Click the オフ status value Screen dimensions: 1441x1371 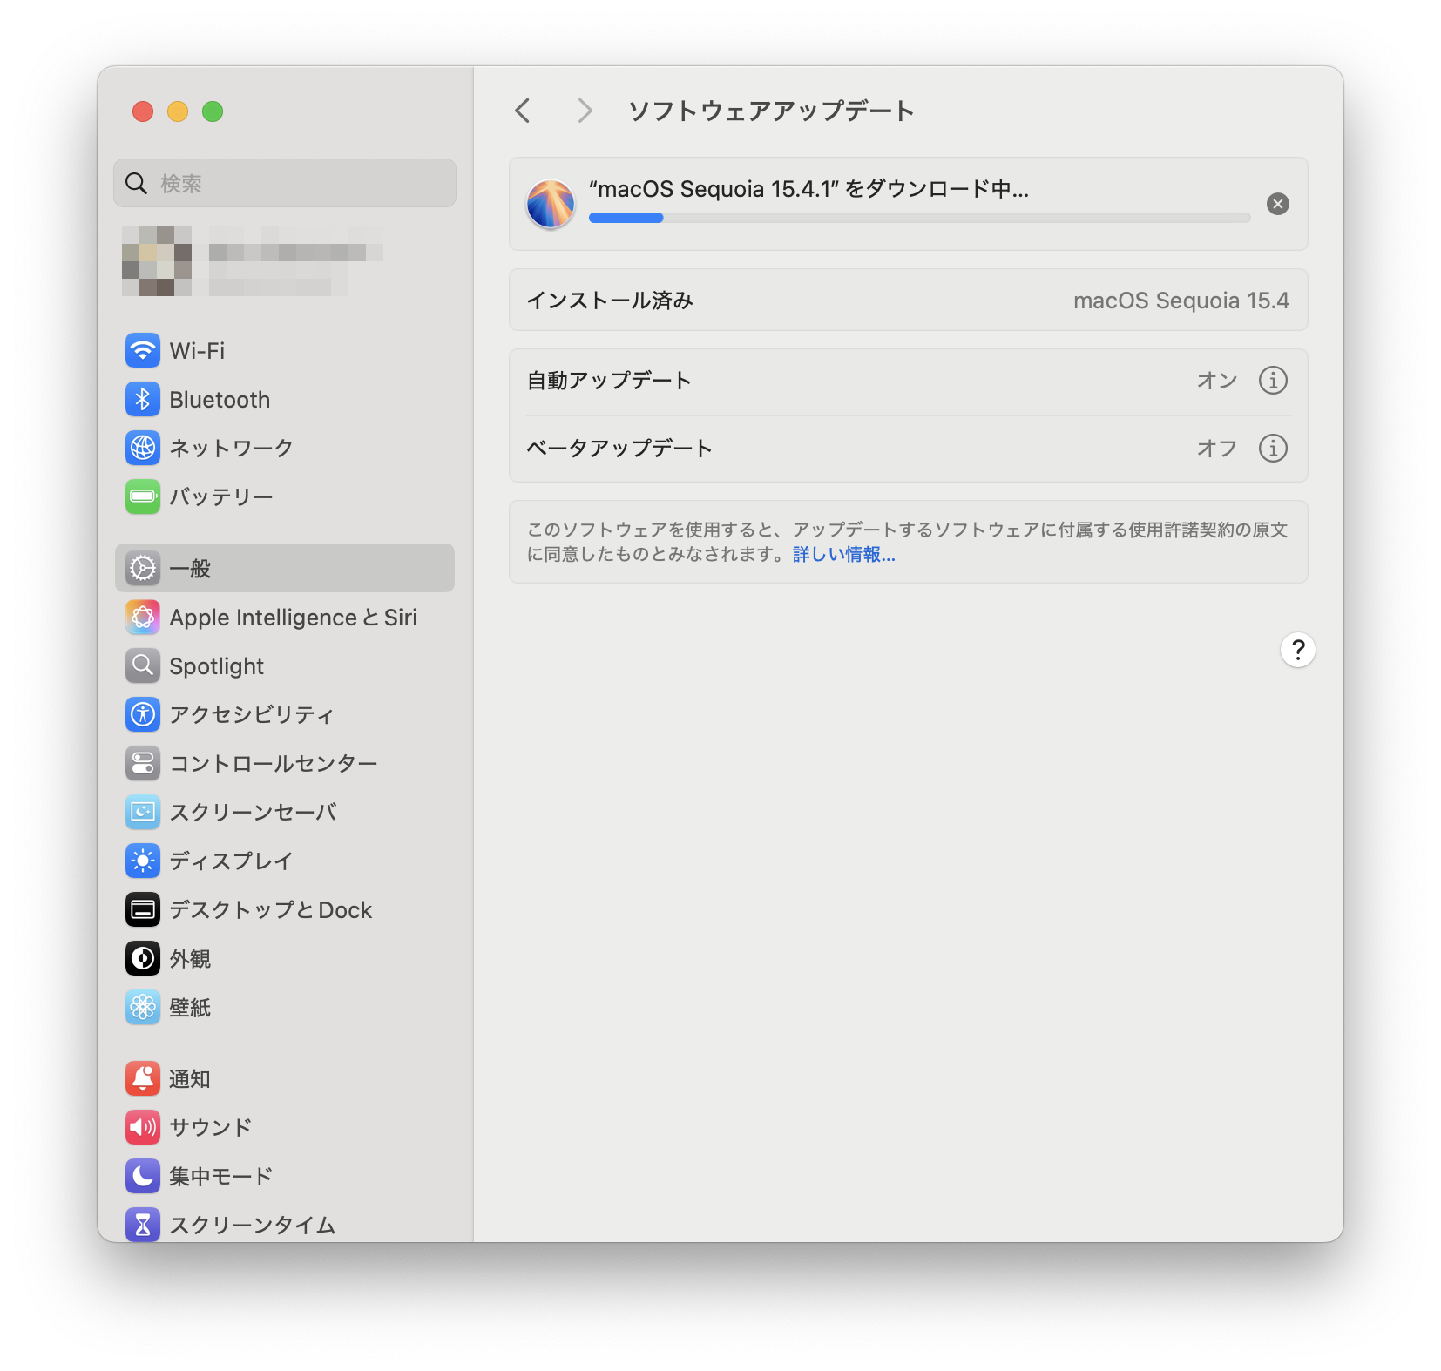click(x=1217, y=448)
